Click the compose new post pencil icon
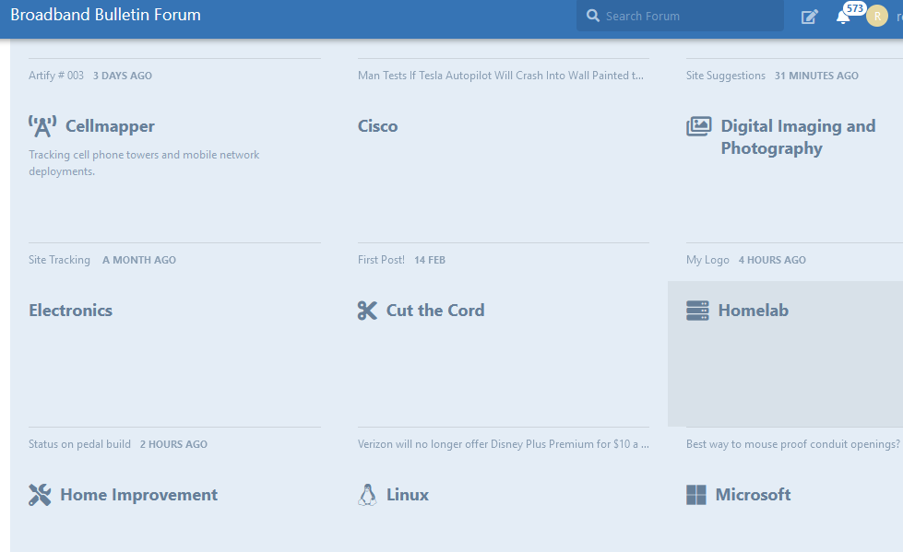This screenshot has height=552, width=903. coord(809,17)
